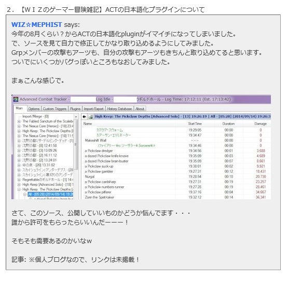
Task: Click the graph icon beside the back arrow
Action: tap(90, 116)
